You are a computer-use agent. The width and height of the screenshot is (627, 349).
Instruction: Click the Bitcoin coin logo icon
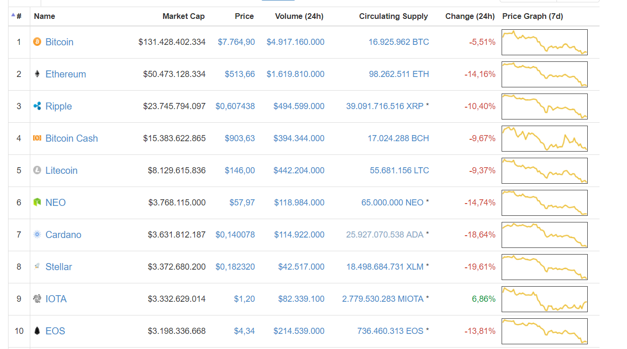(x=37, y=42)
